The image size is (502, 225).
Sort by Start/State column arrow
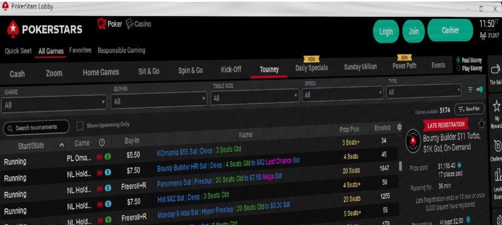coord(61,145)
